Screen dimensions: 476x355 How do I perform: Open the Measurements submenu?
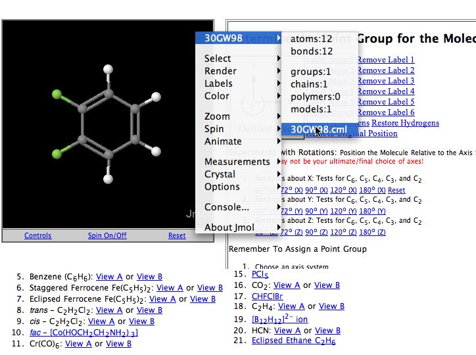[238, 162]
